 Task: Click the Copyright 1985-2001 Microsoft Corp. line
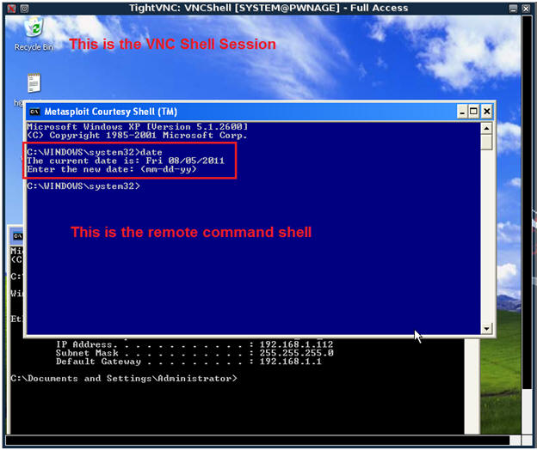pyautogui.click(x=137, y=136)
